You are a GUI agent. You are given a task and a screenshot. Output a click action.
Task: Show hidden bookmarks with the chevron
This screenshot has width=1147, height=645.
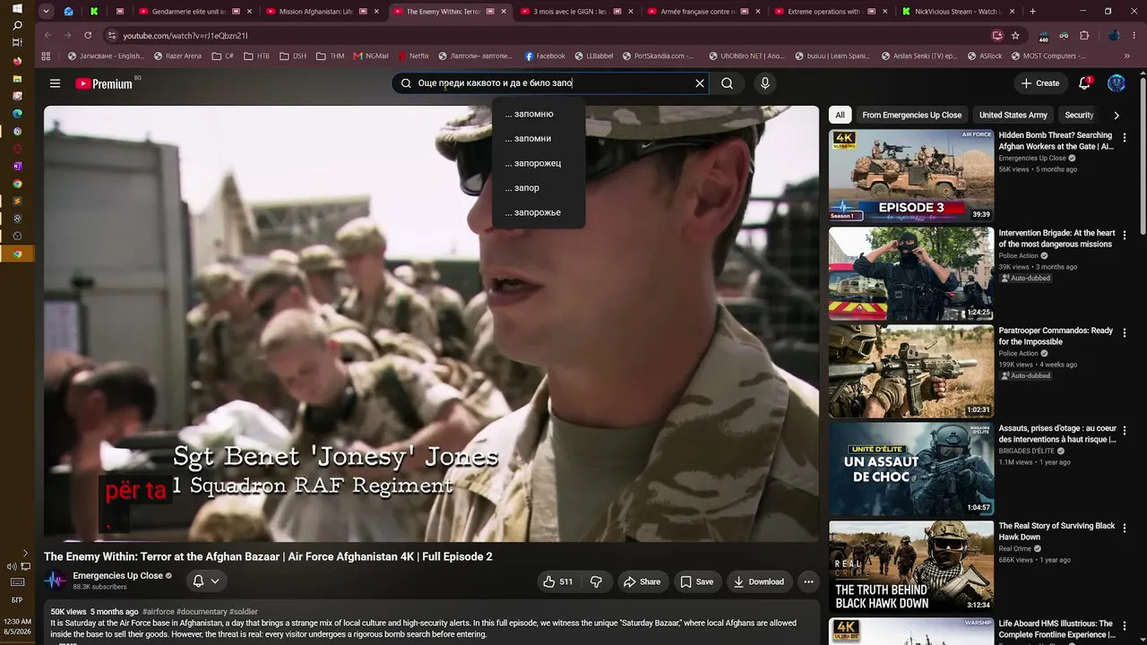(x=1127, y=56)
